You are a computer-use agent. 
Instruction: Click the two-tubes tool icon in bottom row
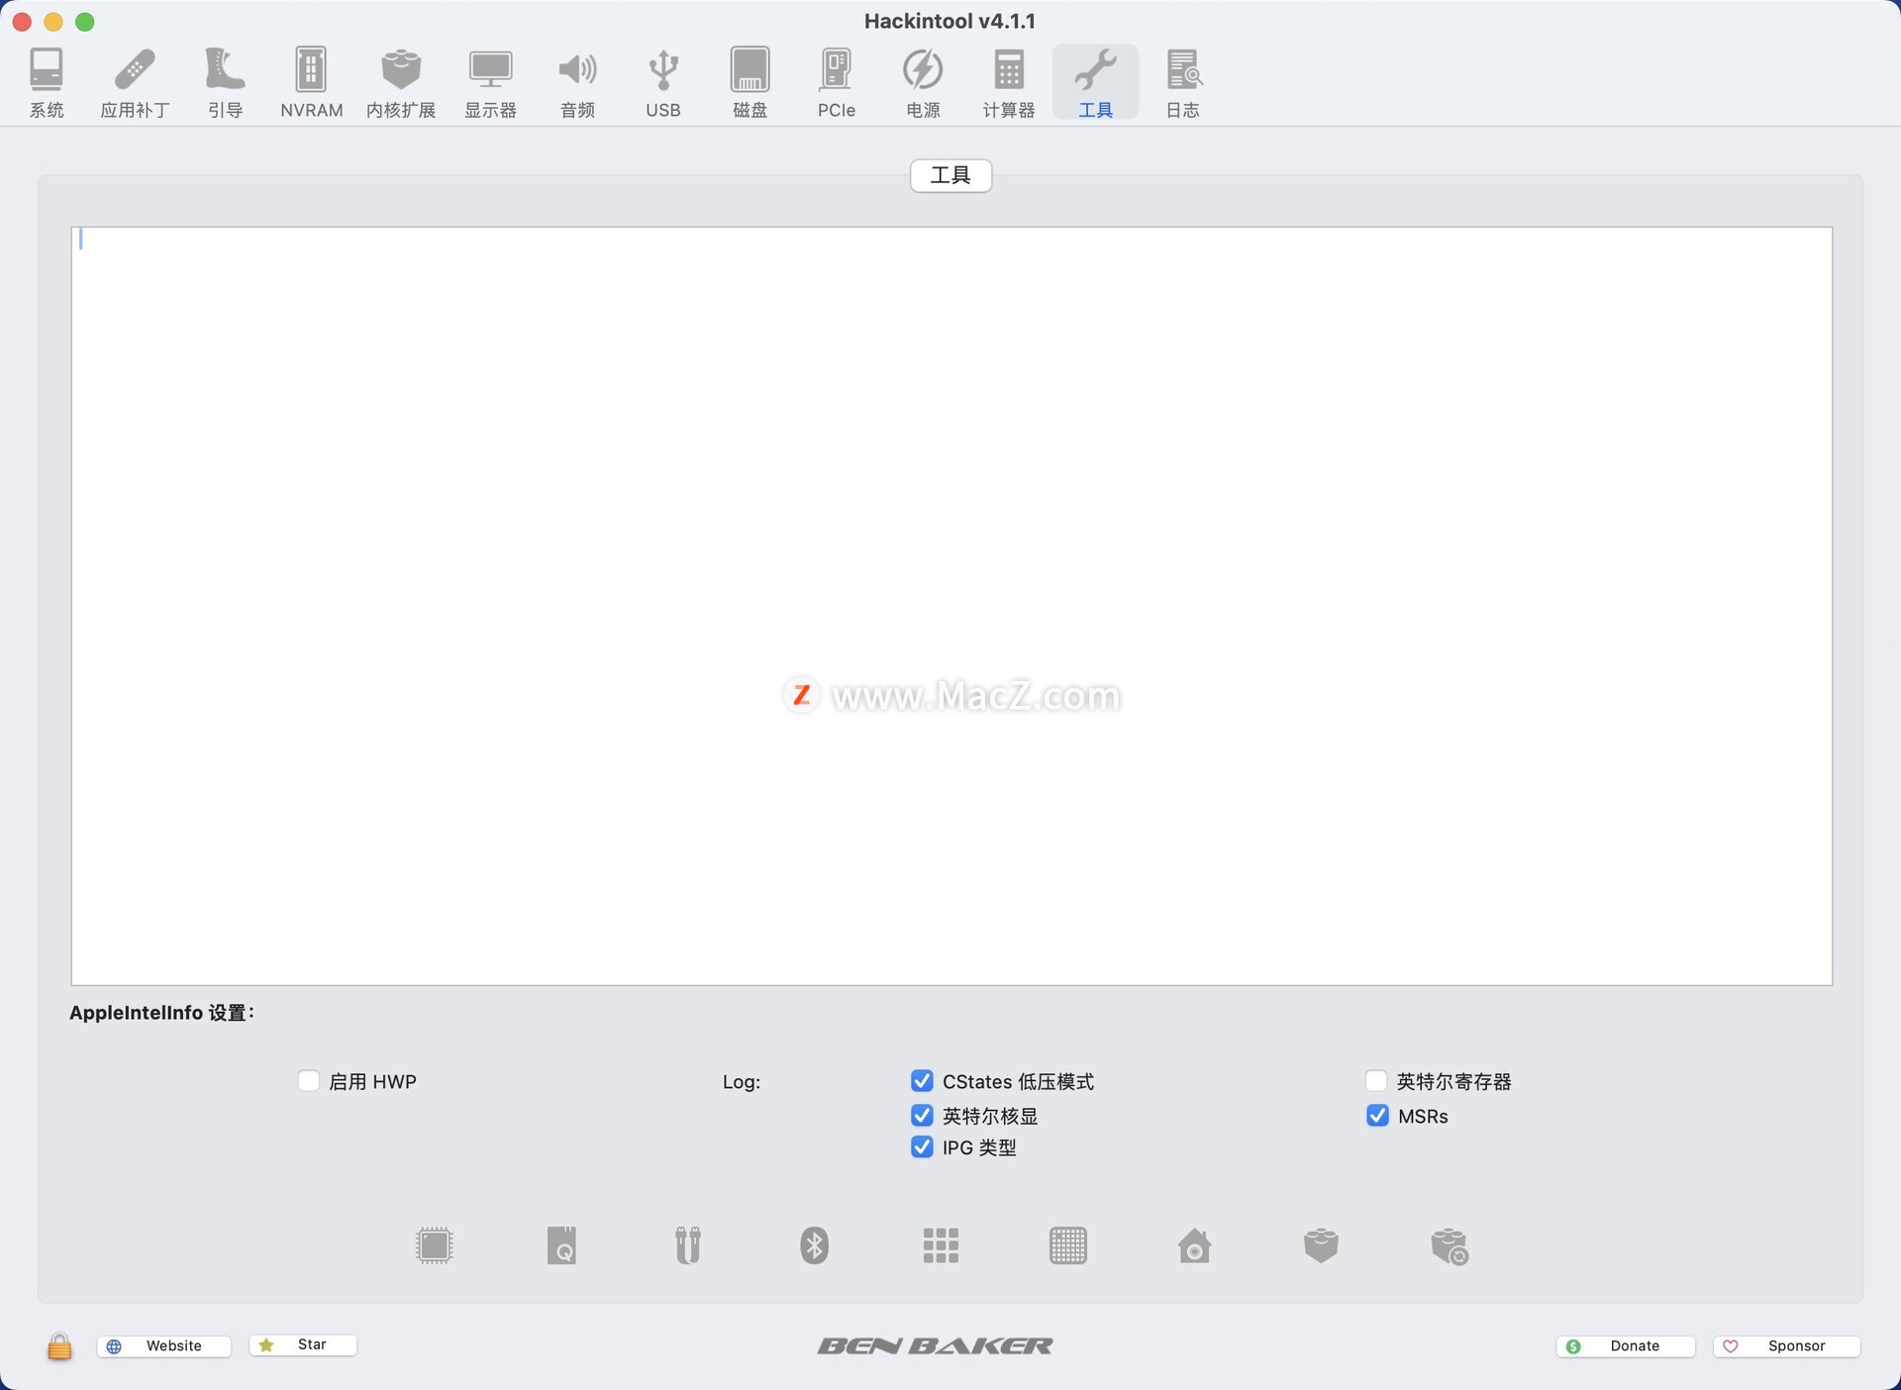point(687,1245)
